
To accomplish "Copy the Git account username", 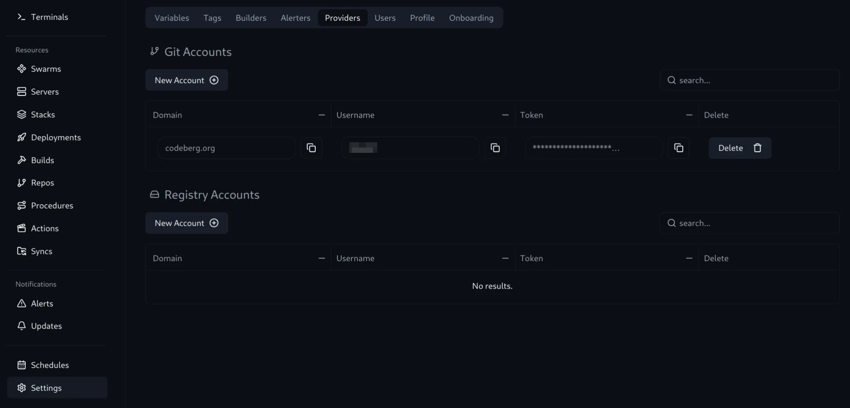I will (x=495, y=148).
